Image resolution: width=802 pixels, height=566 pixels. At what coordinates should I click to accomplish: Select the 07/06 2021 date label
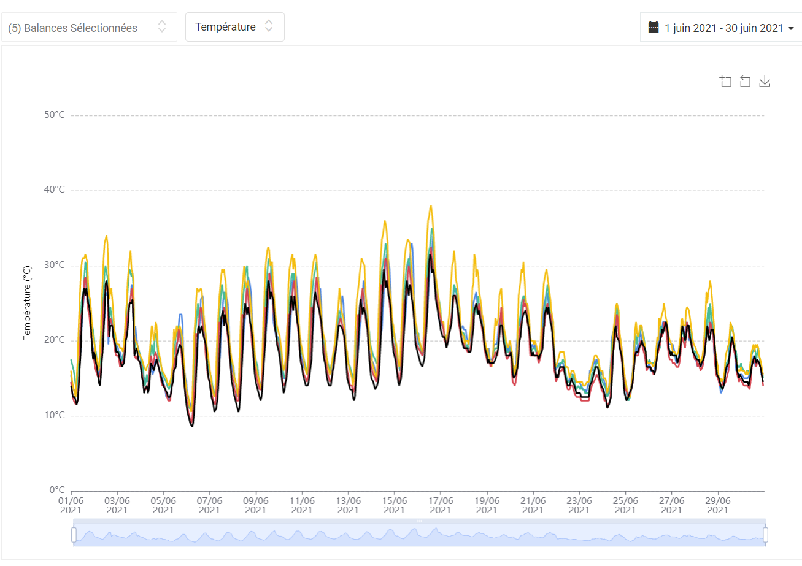click(209, 505)
